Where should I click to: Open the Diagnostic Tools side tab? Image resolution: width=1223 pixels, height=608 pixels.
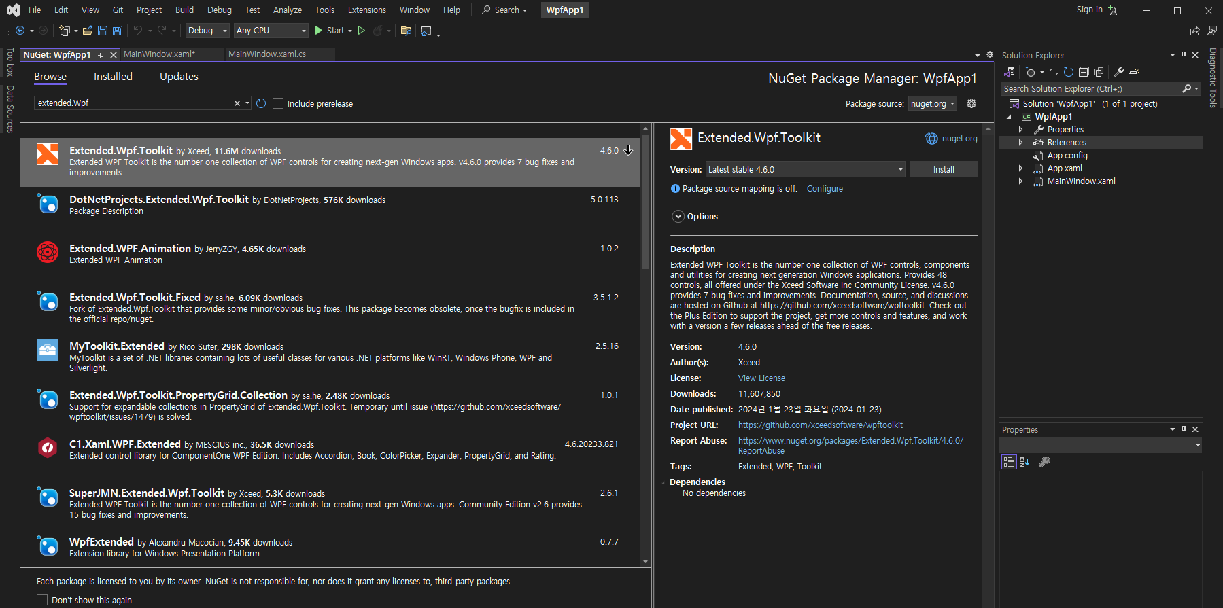(x=1213, y=77)
